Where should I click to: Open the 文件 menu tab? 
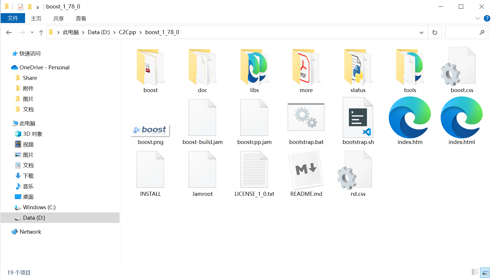[13, 18]
